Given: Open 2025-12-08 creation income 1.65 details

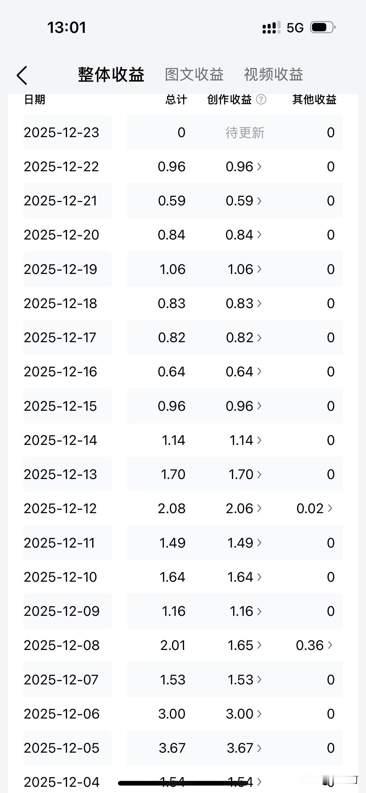Looking at the screenshot, I should (x=245, y=645).
